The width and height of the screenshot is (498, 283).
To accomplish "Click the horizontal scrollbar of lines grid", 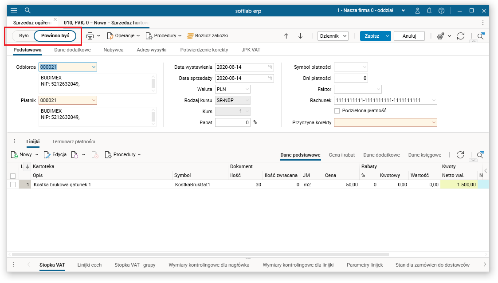I will pos(200,255).
